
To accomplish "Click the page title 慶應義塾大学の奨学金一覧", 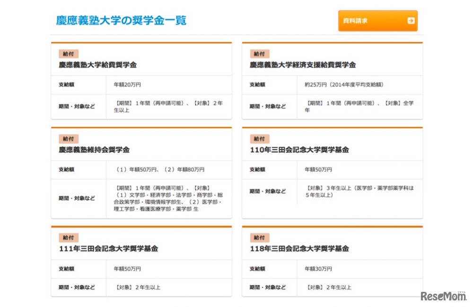I will tap(121, 21).
